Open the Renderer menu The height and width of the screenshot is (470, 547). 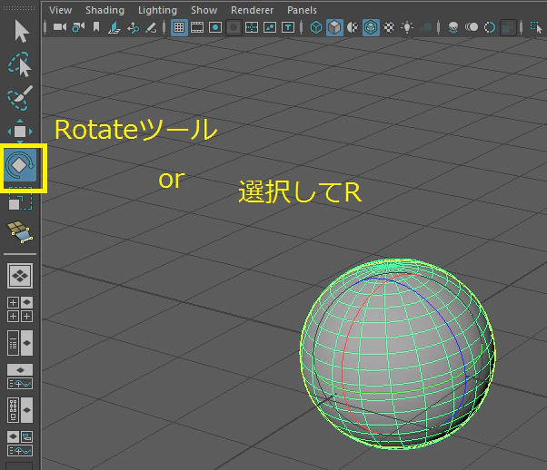pos(253,10)
